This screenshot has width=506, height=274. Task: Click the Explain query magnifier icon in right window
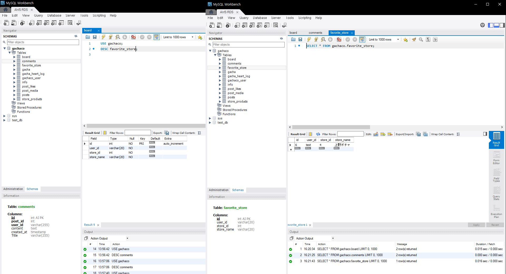pos(323,40)
